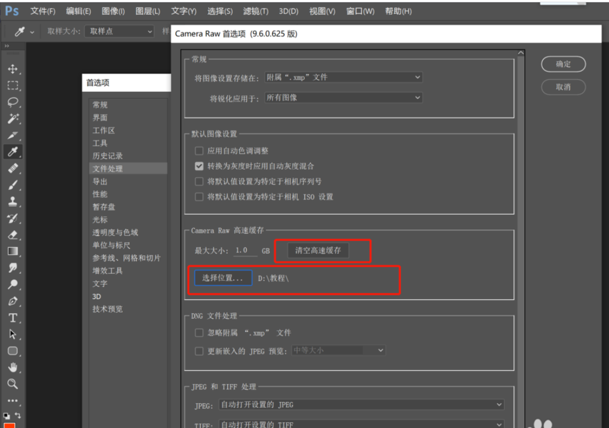
Task: Click the 清空高速缓存 button
Action: click(x=318, y=251)
